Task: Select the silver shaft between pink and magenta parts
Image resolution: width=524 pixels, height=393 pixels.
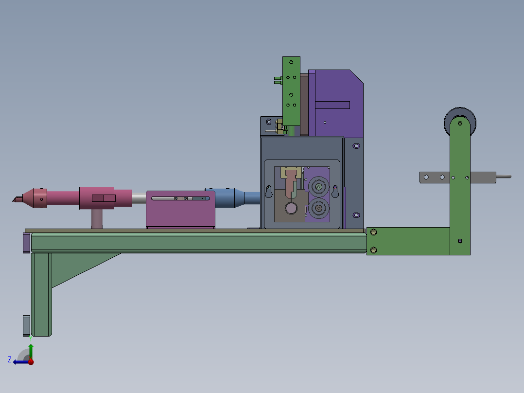Action: (x=139, y=198)
